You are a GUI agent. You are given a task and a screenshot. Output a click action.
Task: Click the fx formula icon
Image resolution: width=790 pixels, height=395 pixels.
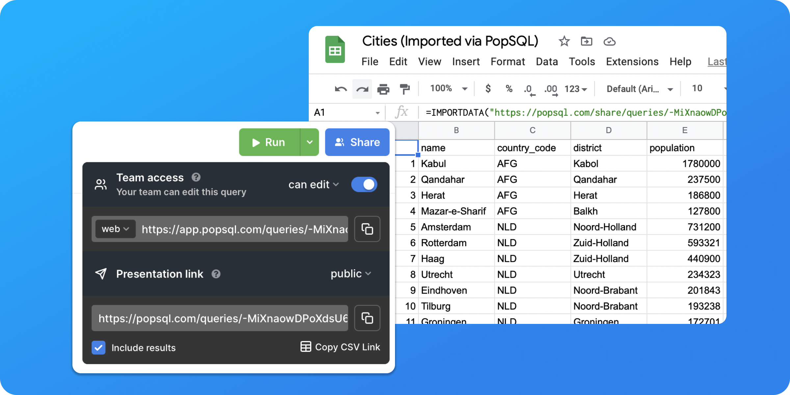point(402,112)
